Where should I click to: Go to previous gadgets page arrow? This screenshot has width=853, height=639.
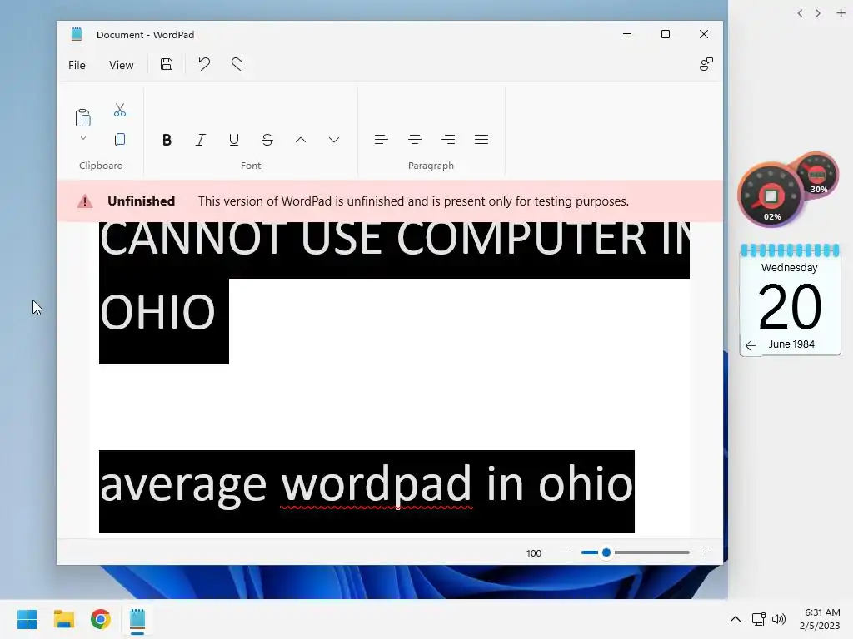800,13
